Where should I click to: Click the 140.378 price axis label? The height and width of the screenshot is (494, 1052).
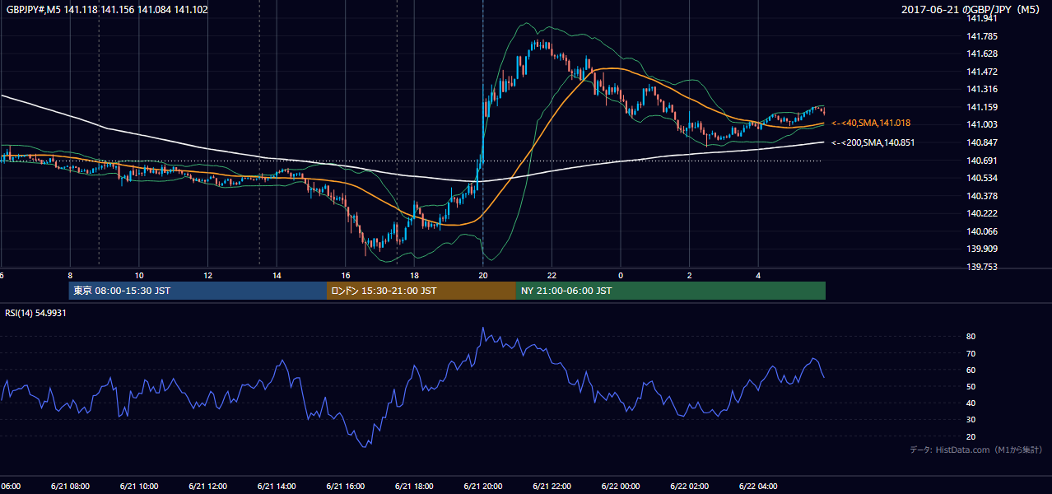coord(982,196)
